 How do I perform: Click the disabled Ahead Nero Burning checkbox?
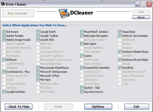pyautogui.click(x=4, y=48)
